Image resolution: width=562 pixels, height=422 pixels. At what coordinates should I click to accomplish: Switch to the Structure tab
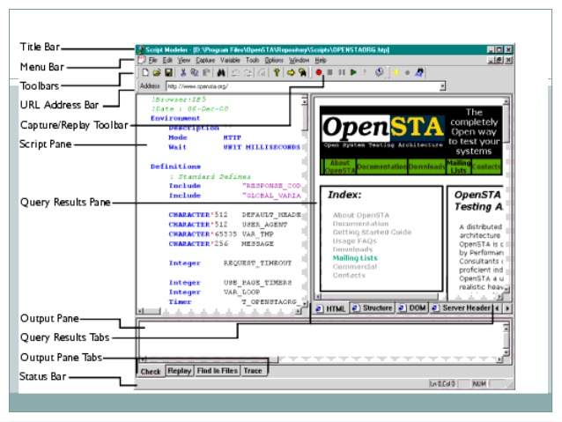tap(373, 308)
